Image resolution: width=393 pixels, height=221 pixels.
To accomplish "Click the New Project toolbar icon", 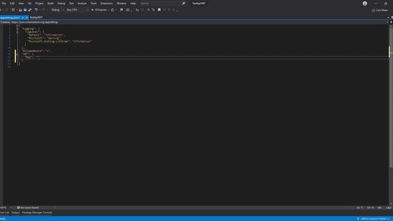I will tap(13, 10).
